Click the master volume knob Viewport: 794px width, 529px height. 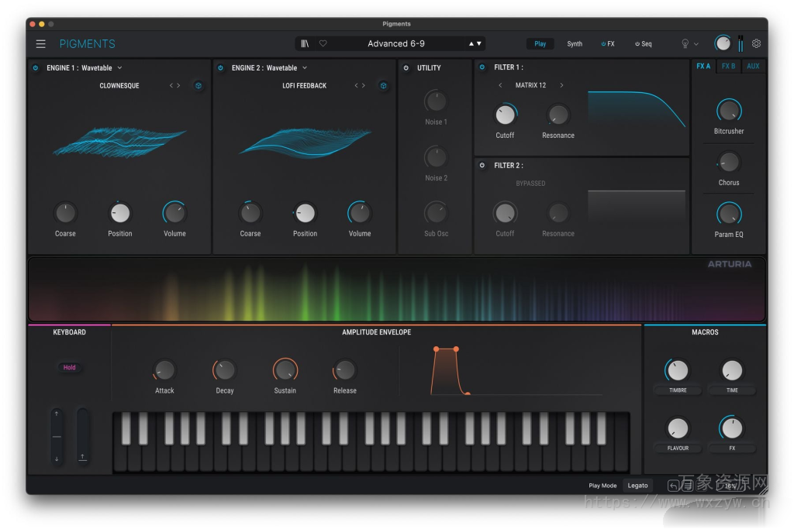click(723, 43)
